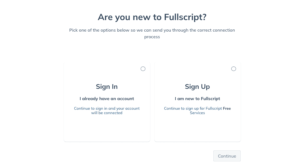Click "will be connected" text in Sign In card
299x165 pixels.
point(107,113)
